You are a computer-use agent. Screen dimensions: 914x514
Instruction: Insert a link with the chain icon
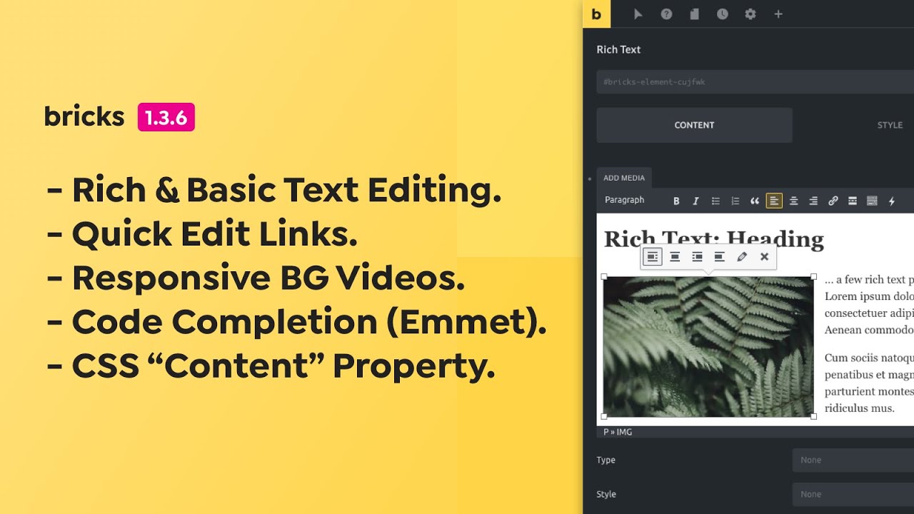tap(833, 201)
